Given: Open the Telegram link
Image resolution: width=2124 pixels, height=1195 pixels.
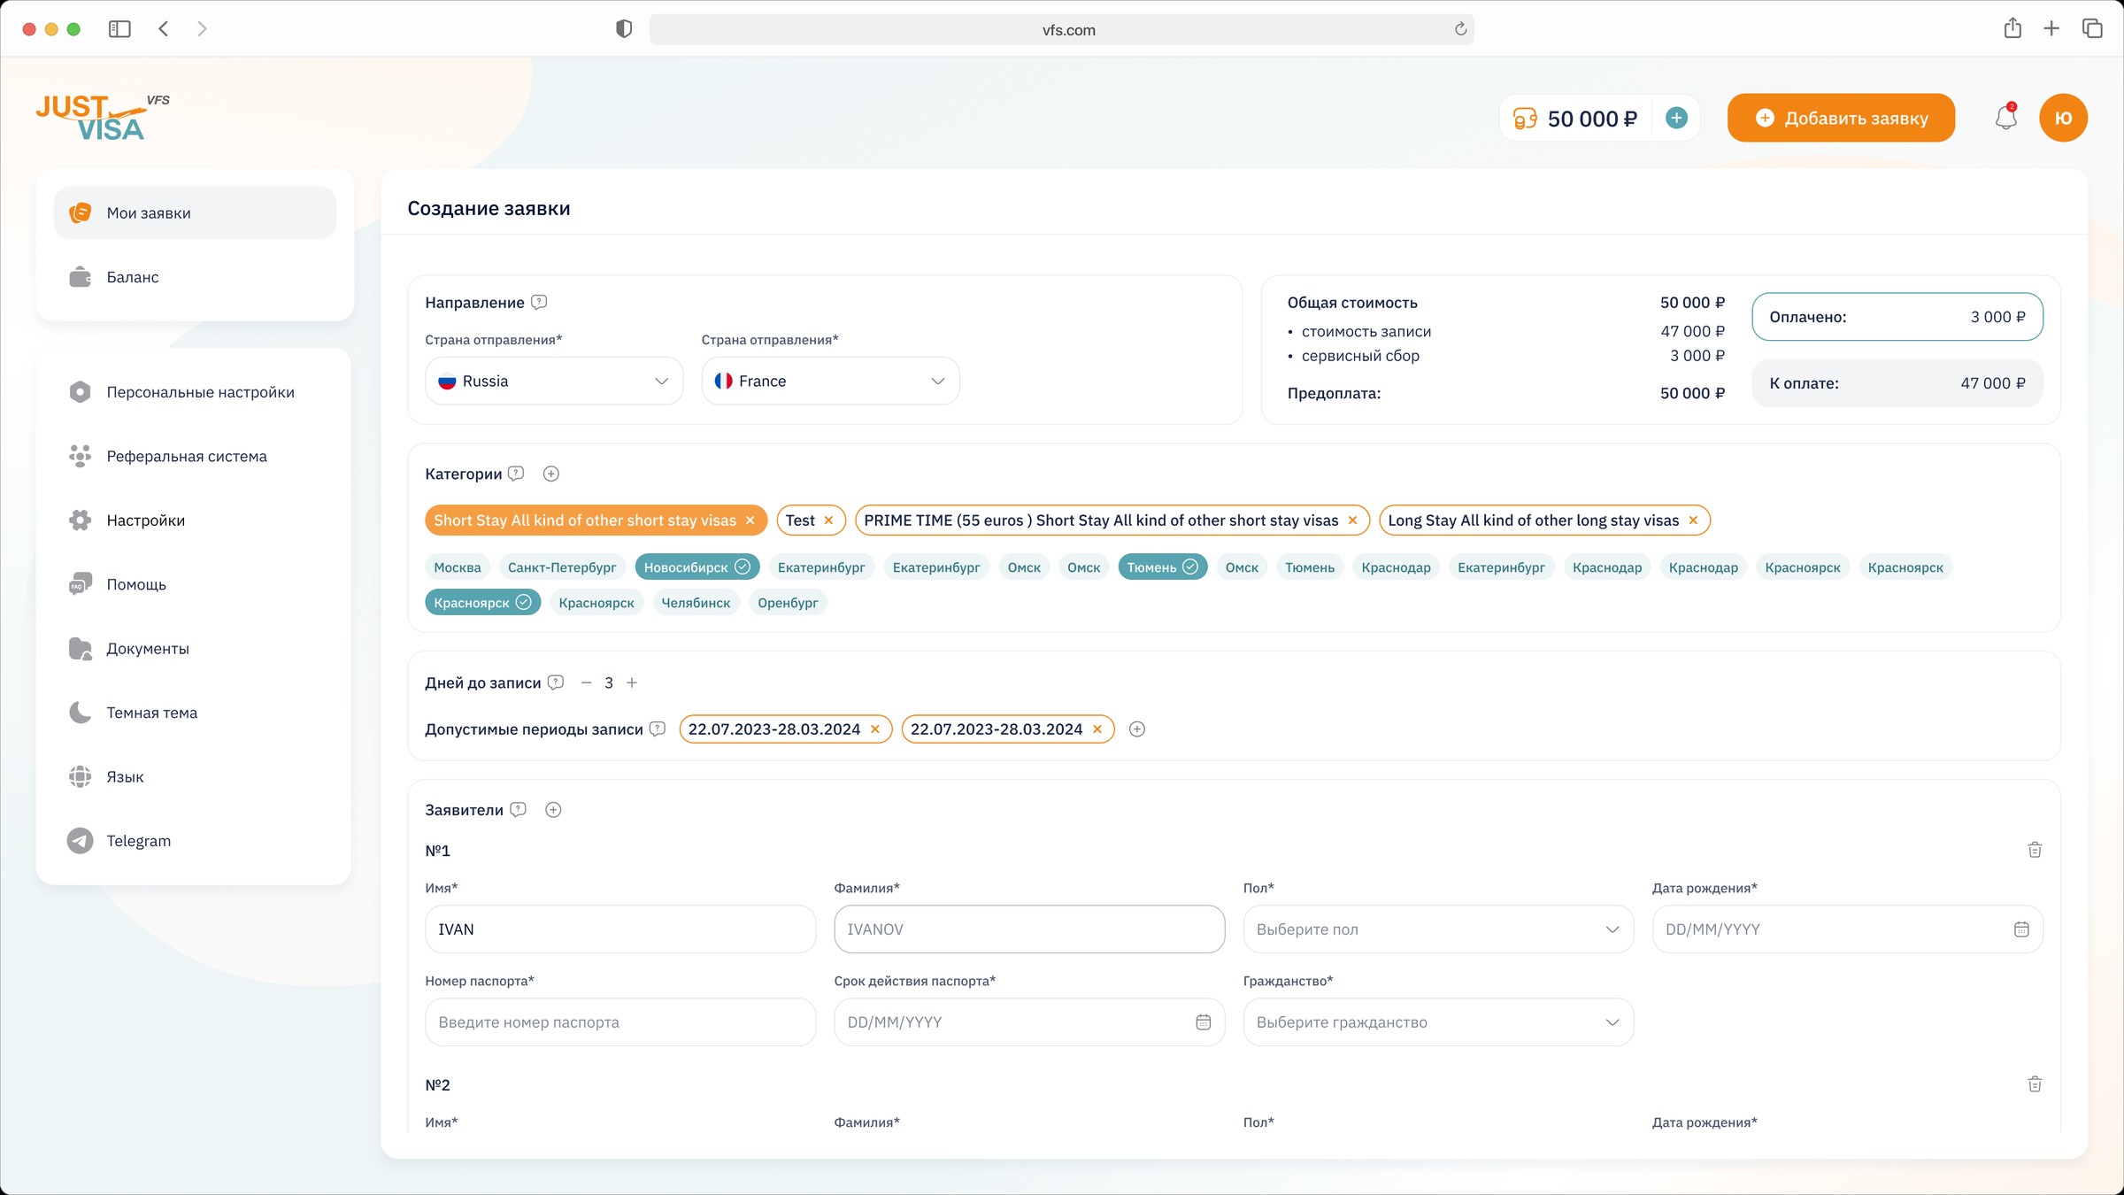Looking at the screenshot, I should (195, 841).
